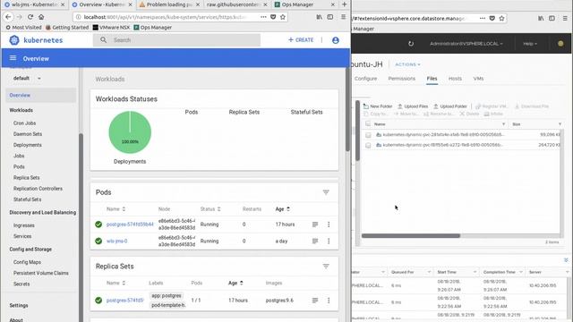
Task: Filter the Pods card with the filter icon
Action: pyautogui.click(x=326, y=192)
